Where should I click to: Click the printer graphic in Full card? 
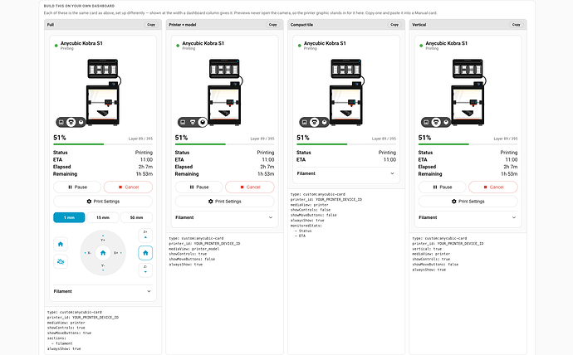click(104, 92)
